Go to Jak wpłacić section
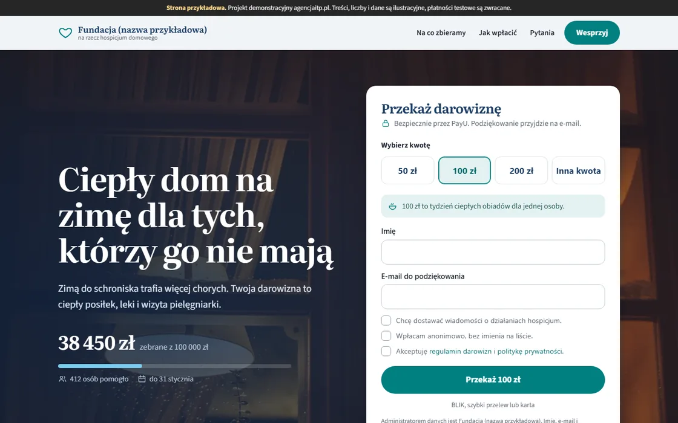Screen dimensions: 678x423 (x=498, y=33)
